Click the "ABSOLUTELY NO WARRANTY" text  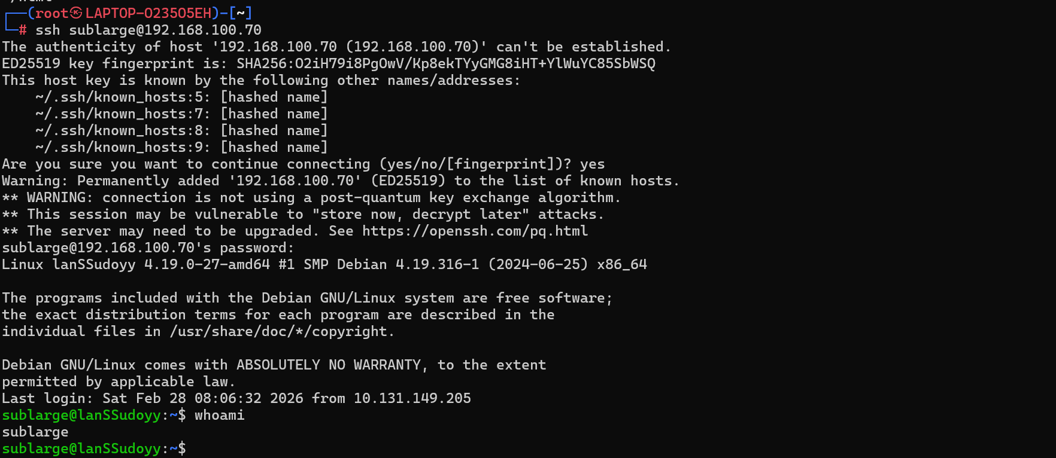pyautogui.click(x=329, y=365)
